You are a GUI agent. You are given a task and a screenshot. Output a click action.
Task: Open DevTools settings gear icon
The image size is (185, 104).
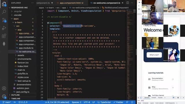click(x=178, y=98)
